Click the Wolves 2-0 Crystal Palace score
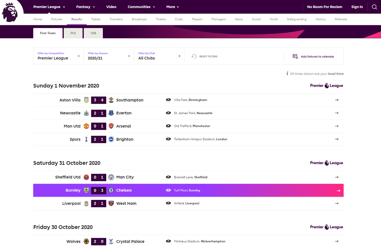 coord(99,241)
